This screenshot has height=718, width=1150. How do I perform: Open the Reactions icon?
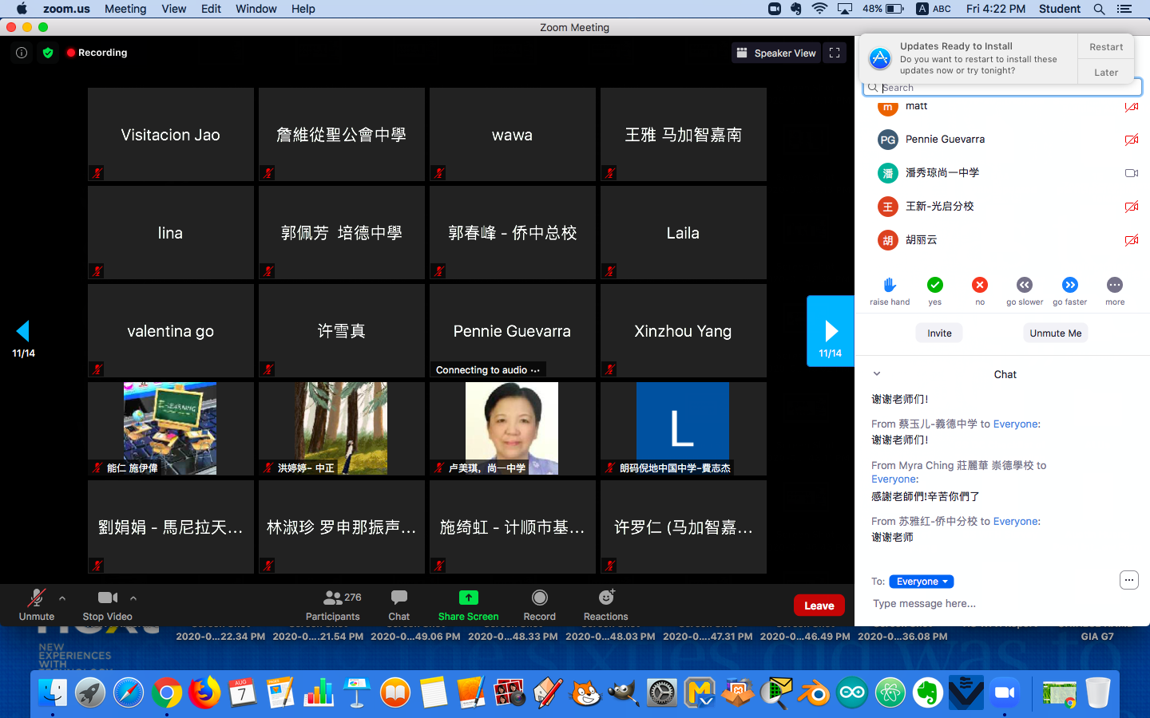point(606,597)
